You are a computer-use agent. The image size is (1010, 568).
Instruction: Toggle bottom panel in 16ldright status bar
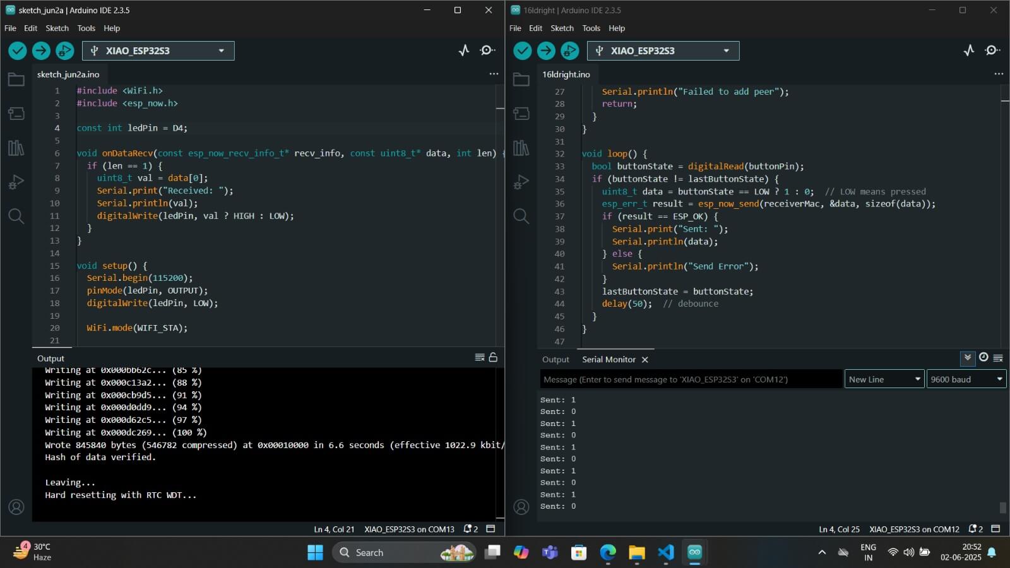(x=996, y=529)
